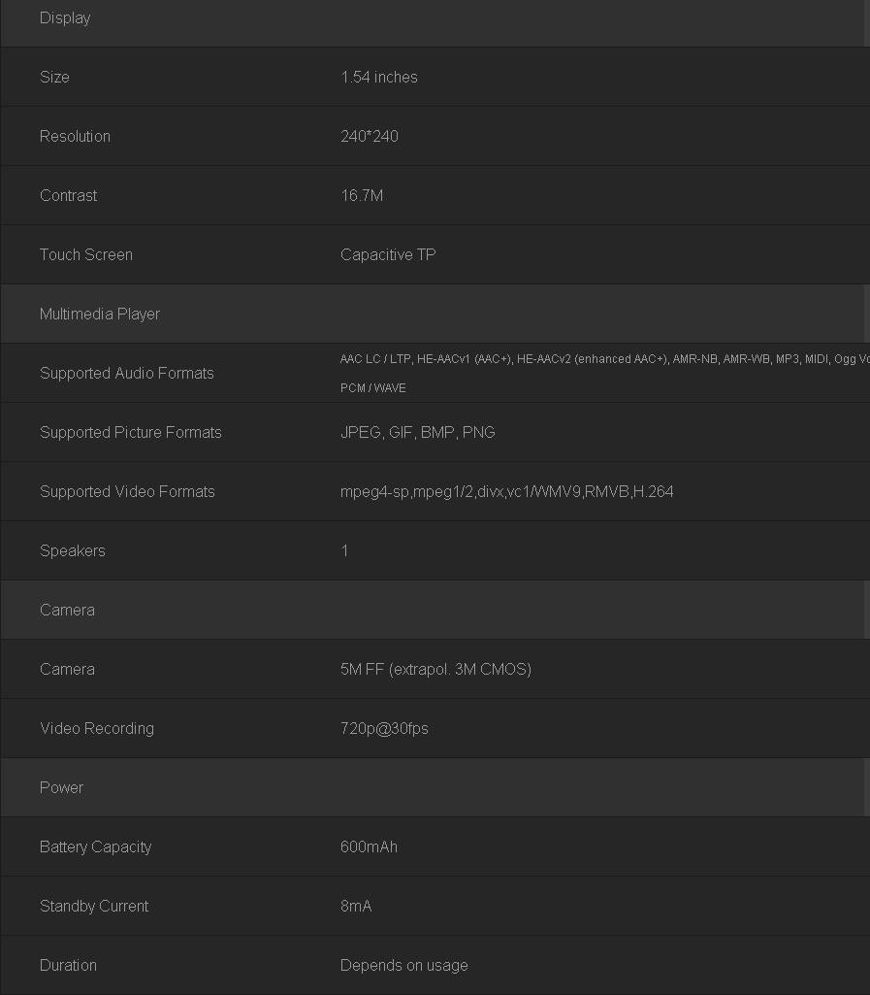This screenshot has width=870, height=995.
Task: Click the 600mAh battery capacity value
Action: (369, 847)
